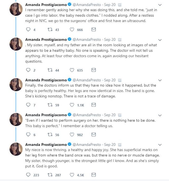Reply to the tweet with 4 replies
The width and height of the screenshot is (169, 181).
click(28, 30)
